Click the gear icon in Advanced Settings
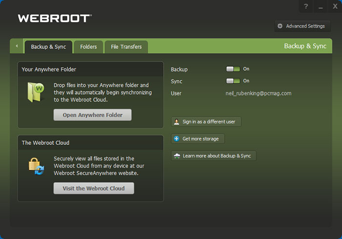This screenshot has width=342, height=239. click(x=280, y=26)
